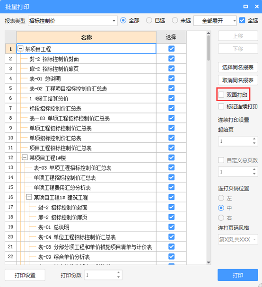
Task: Open 打印设置
Action: tap(25, 275)
